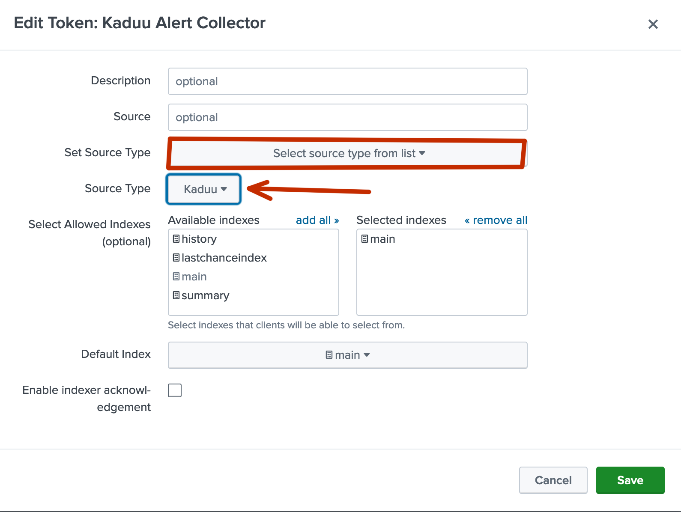Click the index icon beside selected main

pyautogui.click(x=364, y=239)
